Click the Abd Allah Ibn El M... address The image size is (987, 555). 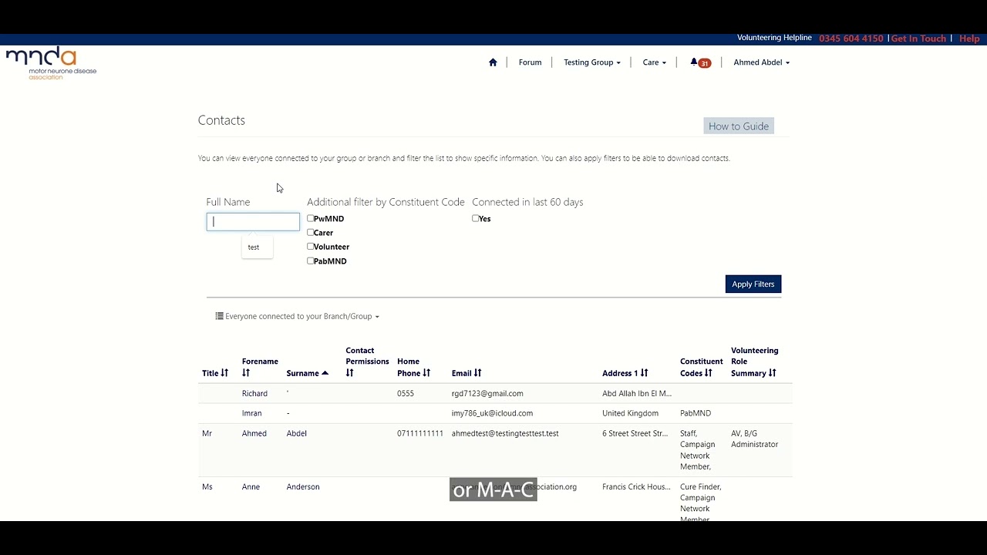coord(637,393)
